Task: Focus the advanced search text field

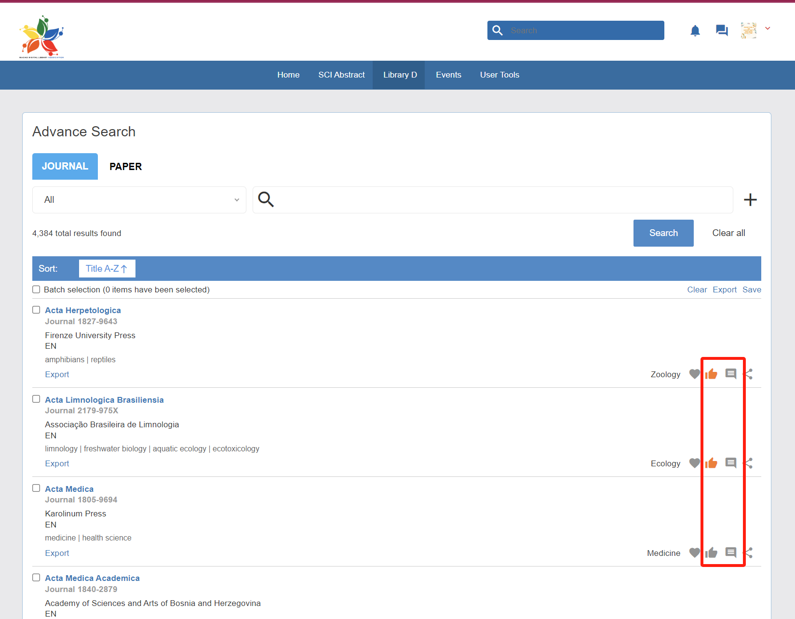Action: (501, 200)
